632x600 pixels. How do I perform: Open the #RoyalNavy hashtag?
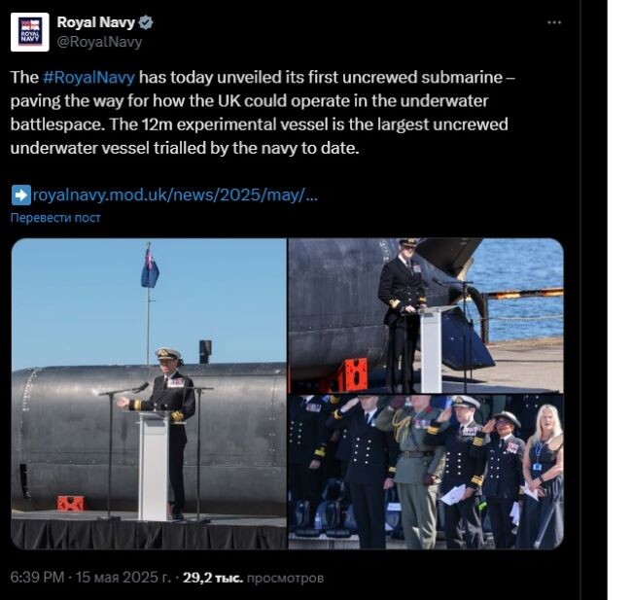(88, 77)
